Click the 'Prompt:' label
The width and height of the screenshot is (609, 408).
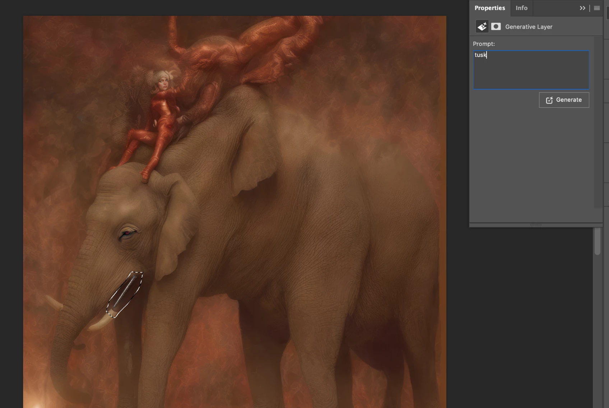(x=484, y=44)
